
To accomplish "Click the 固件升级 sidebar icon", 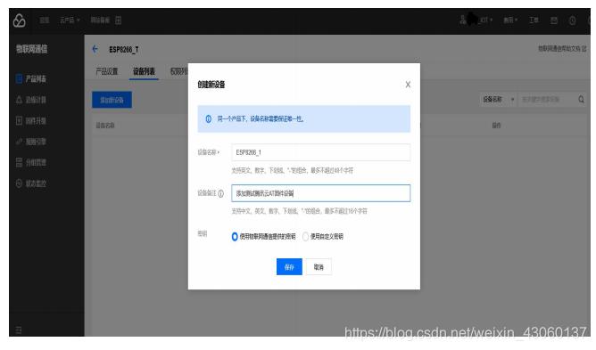I will pos(19,120).
